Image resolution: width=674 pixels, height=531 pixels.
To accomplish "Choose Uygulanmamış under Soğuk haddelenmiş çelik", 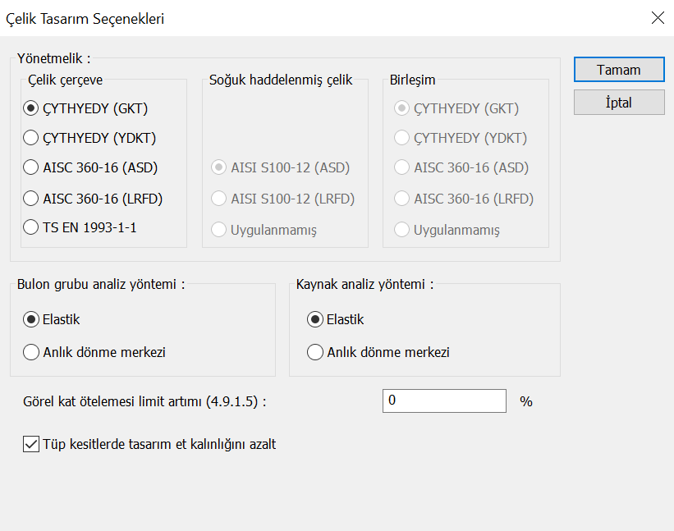I will [x=219, y=230].
